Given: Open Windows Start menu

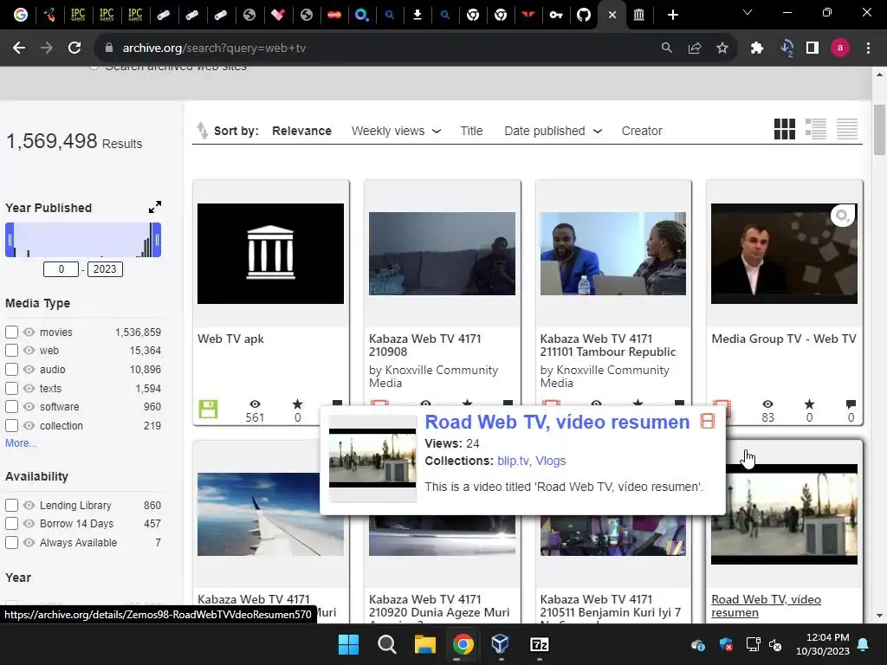Looking at the screenshot, I should [x=348, y=644].
